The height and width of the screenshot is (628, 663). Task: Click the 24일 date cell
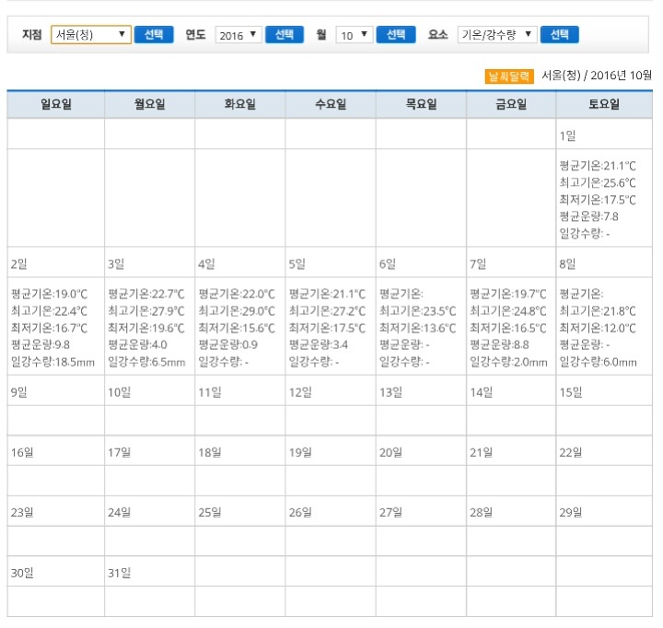tap(150, 511)
